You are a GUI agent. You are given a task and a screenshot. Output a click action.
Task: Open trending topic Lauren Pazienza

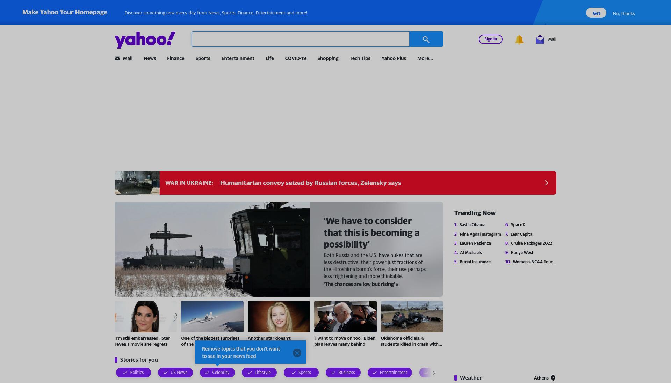475,243
